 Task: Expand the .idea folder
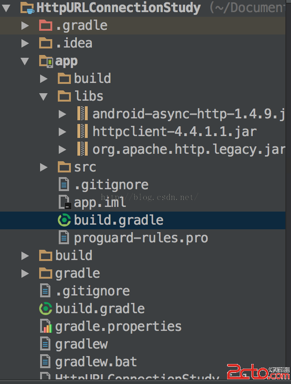click(25, 43)
